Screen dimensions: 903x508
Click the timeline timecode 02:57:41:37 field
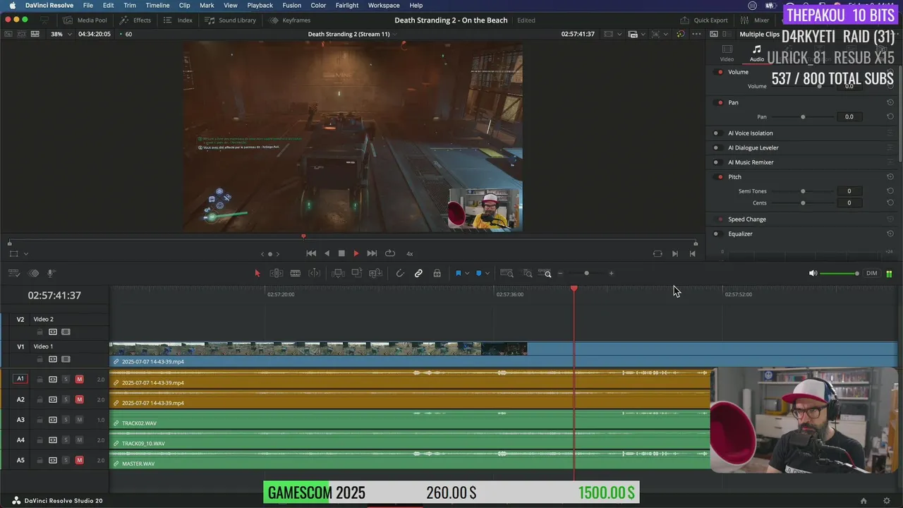[x=54, y=296]
